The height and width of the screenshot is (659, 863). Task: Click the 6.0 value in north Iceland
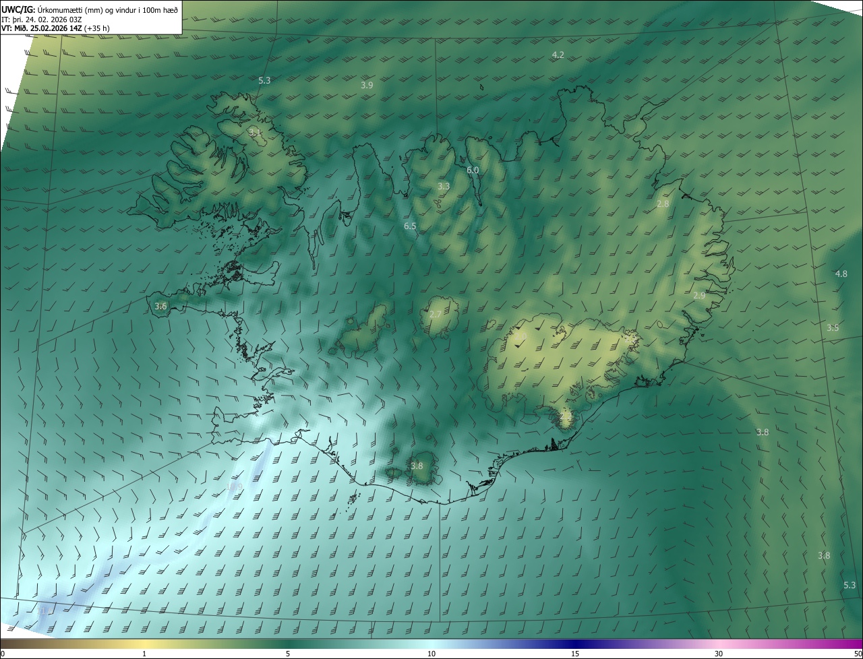pos(473,170)
